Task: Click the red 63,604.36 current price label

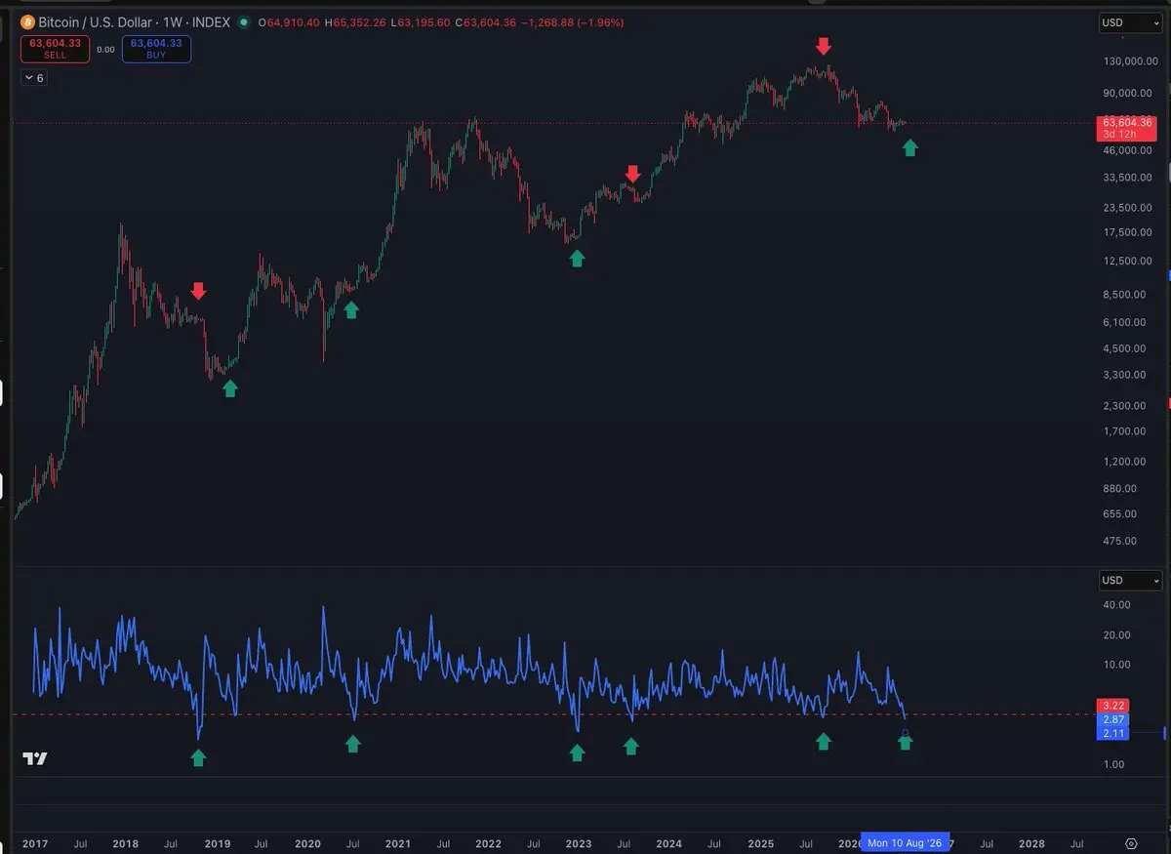Action: tap(1128, 121)
